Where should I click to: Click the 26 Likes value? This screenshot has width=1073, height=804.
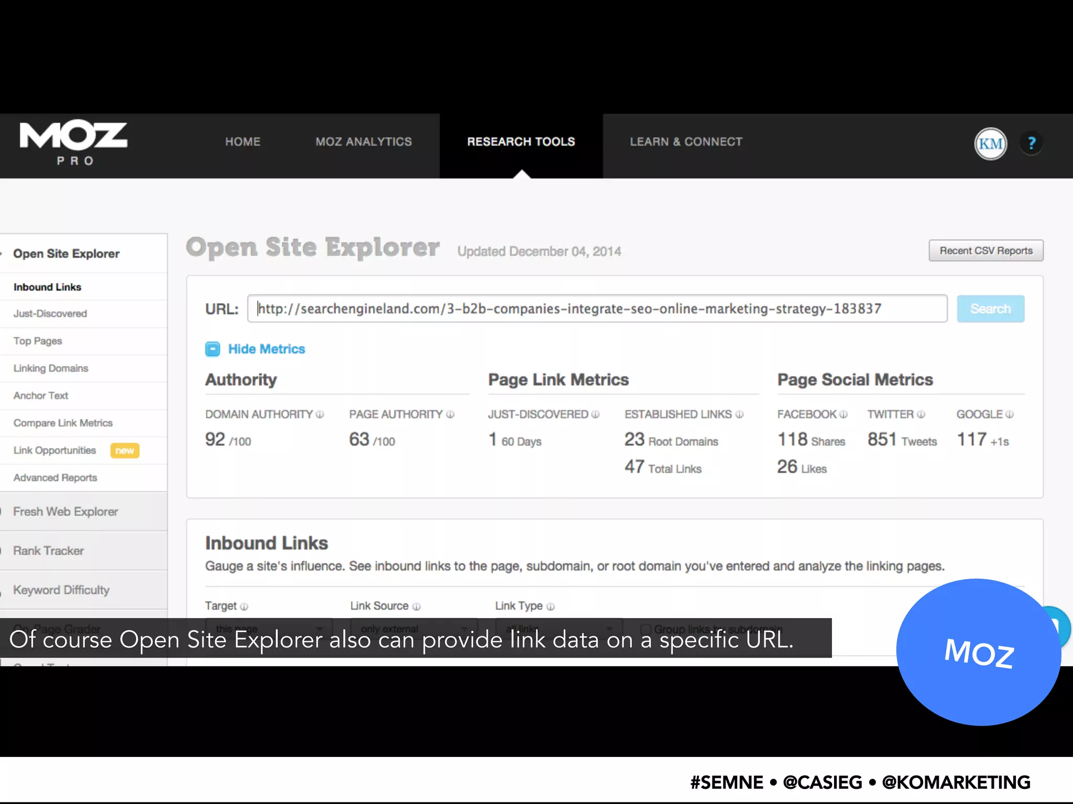coord(802,467)
